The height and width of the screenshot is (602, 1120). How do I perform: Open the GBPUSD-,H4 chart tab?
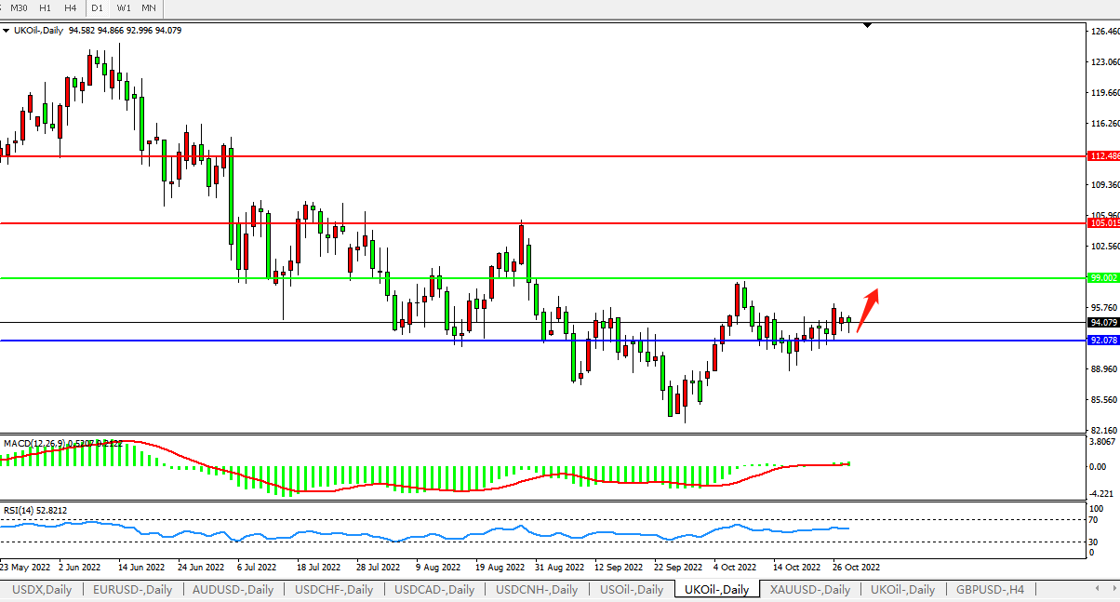(991, 589)
